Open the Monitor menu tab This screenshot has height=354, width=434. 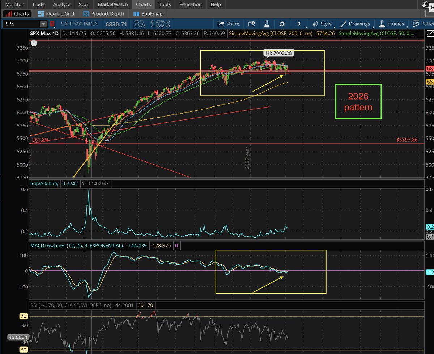pos(14,4)
